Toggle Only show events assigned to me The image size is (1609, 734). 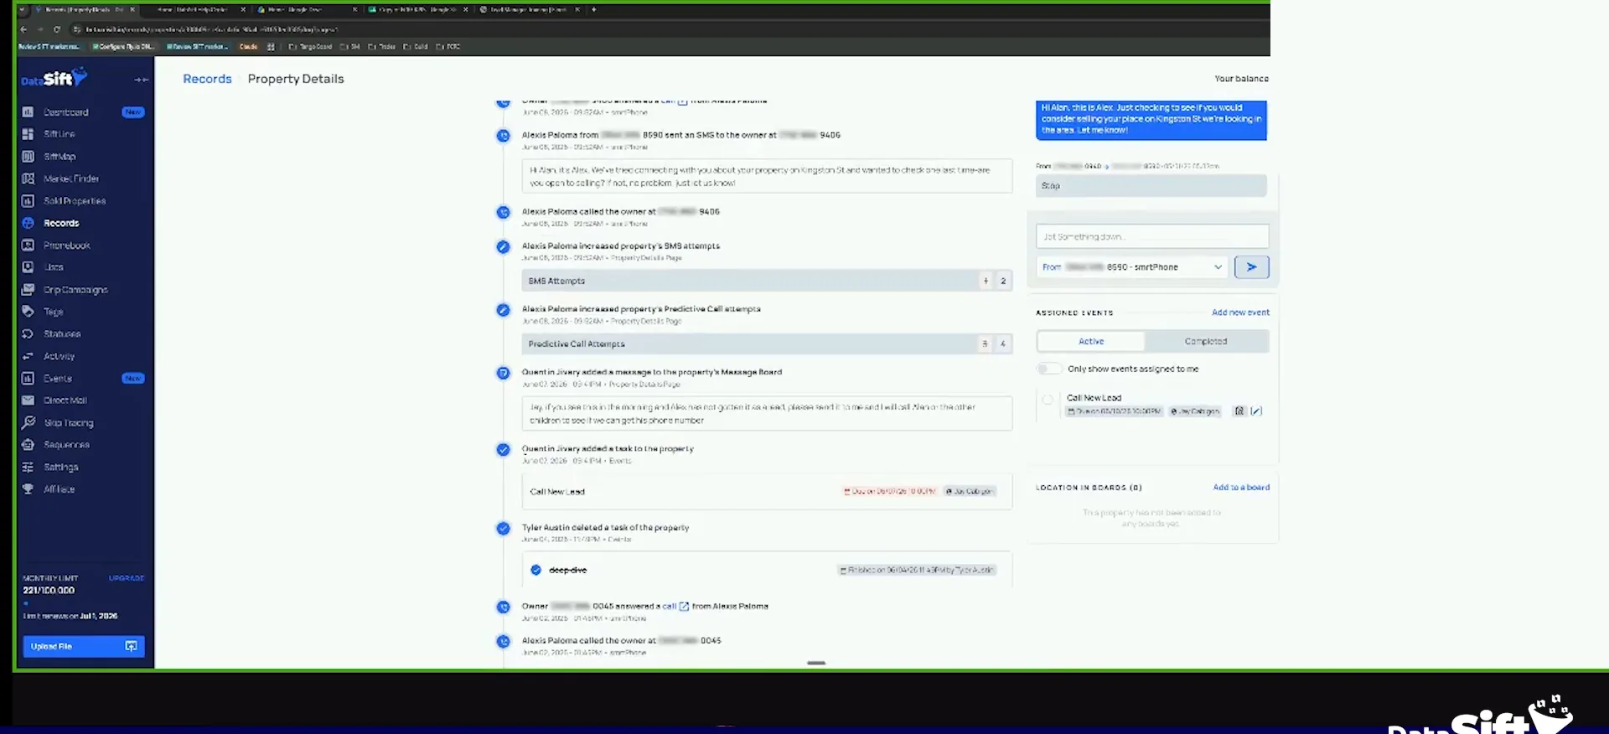pyautogui.click(x=1048, y=369)
